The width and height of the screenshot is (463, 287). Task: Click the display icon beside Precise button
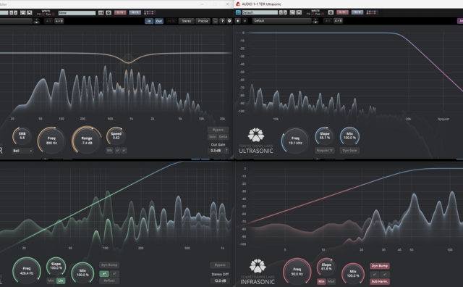tap(216, 21)
